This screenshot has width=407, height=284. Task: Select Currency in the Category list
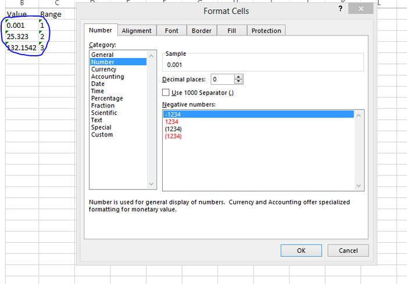(103, 69)
